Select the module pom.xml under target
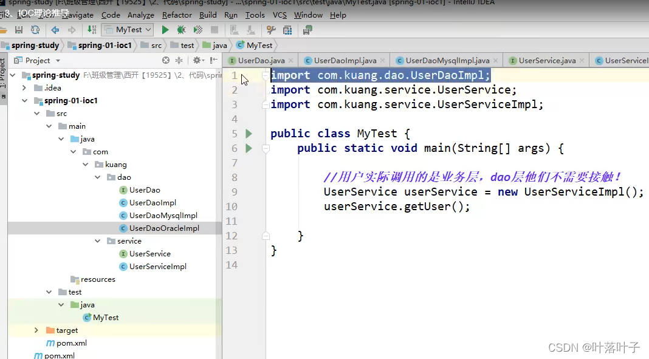This screenshot has height=359, width=649. coord(67,343)
